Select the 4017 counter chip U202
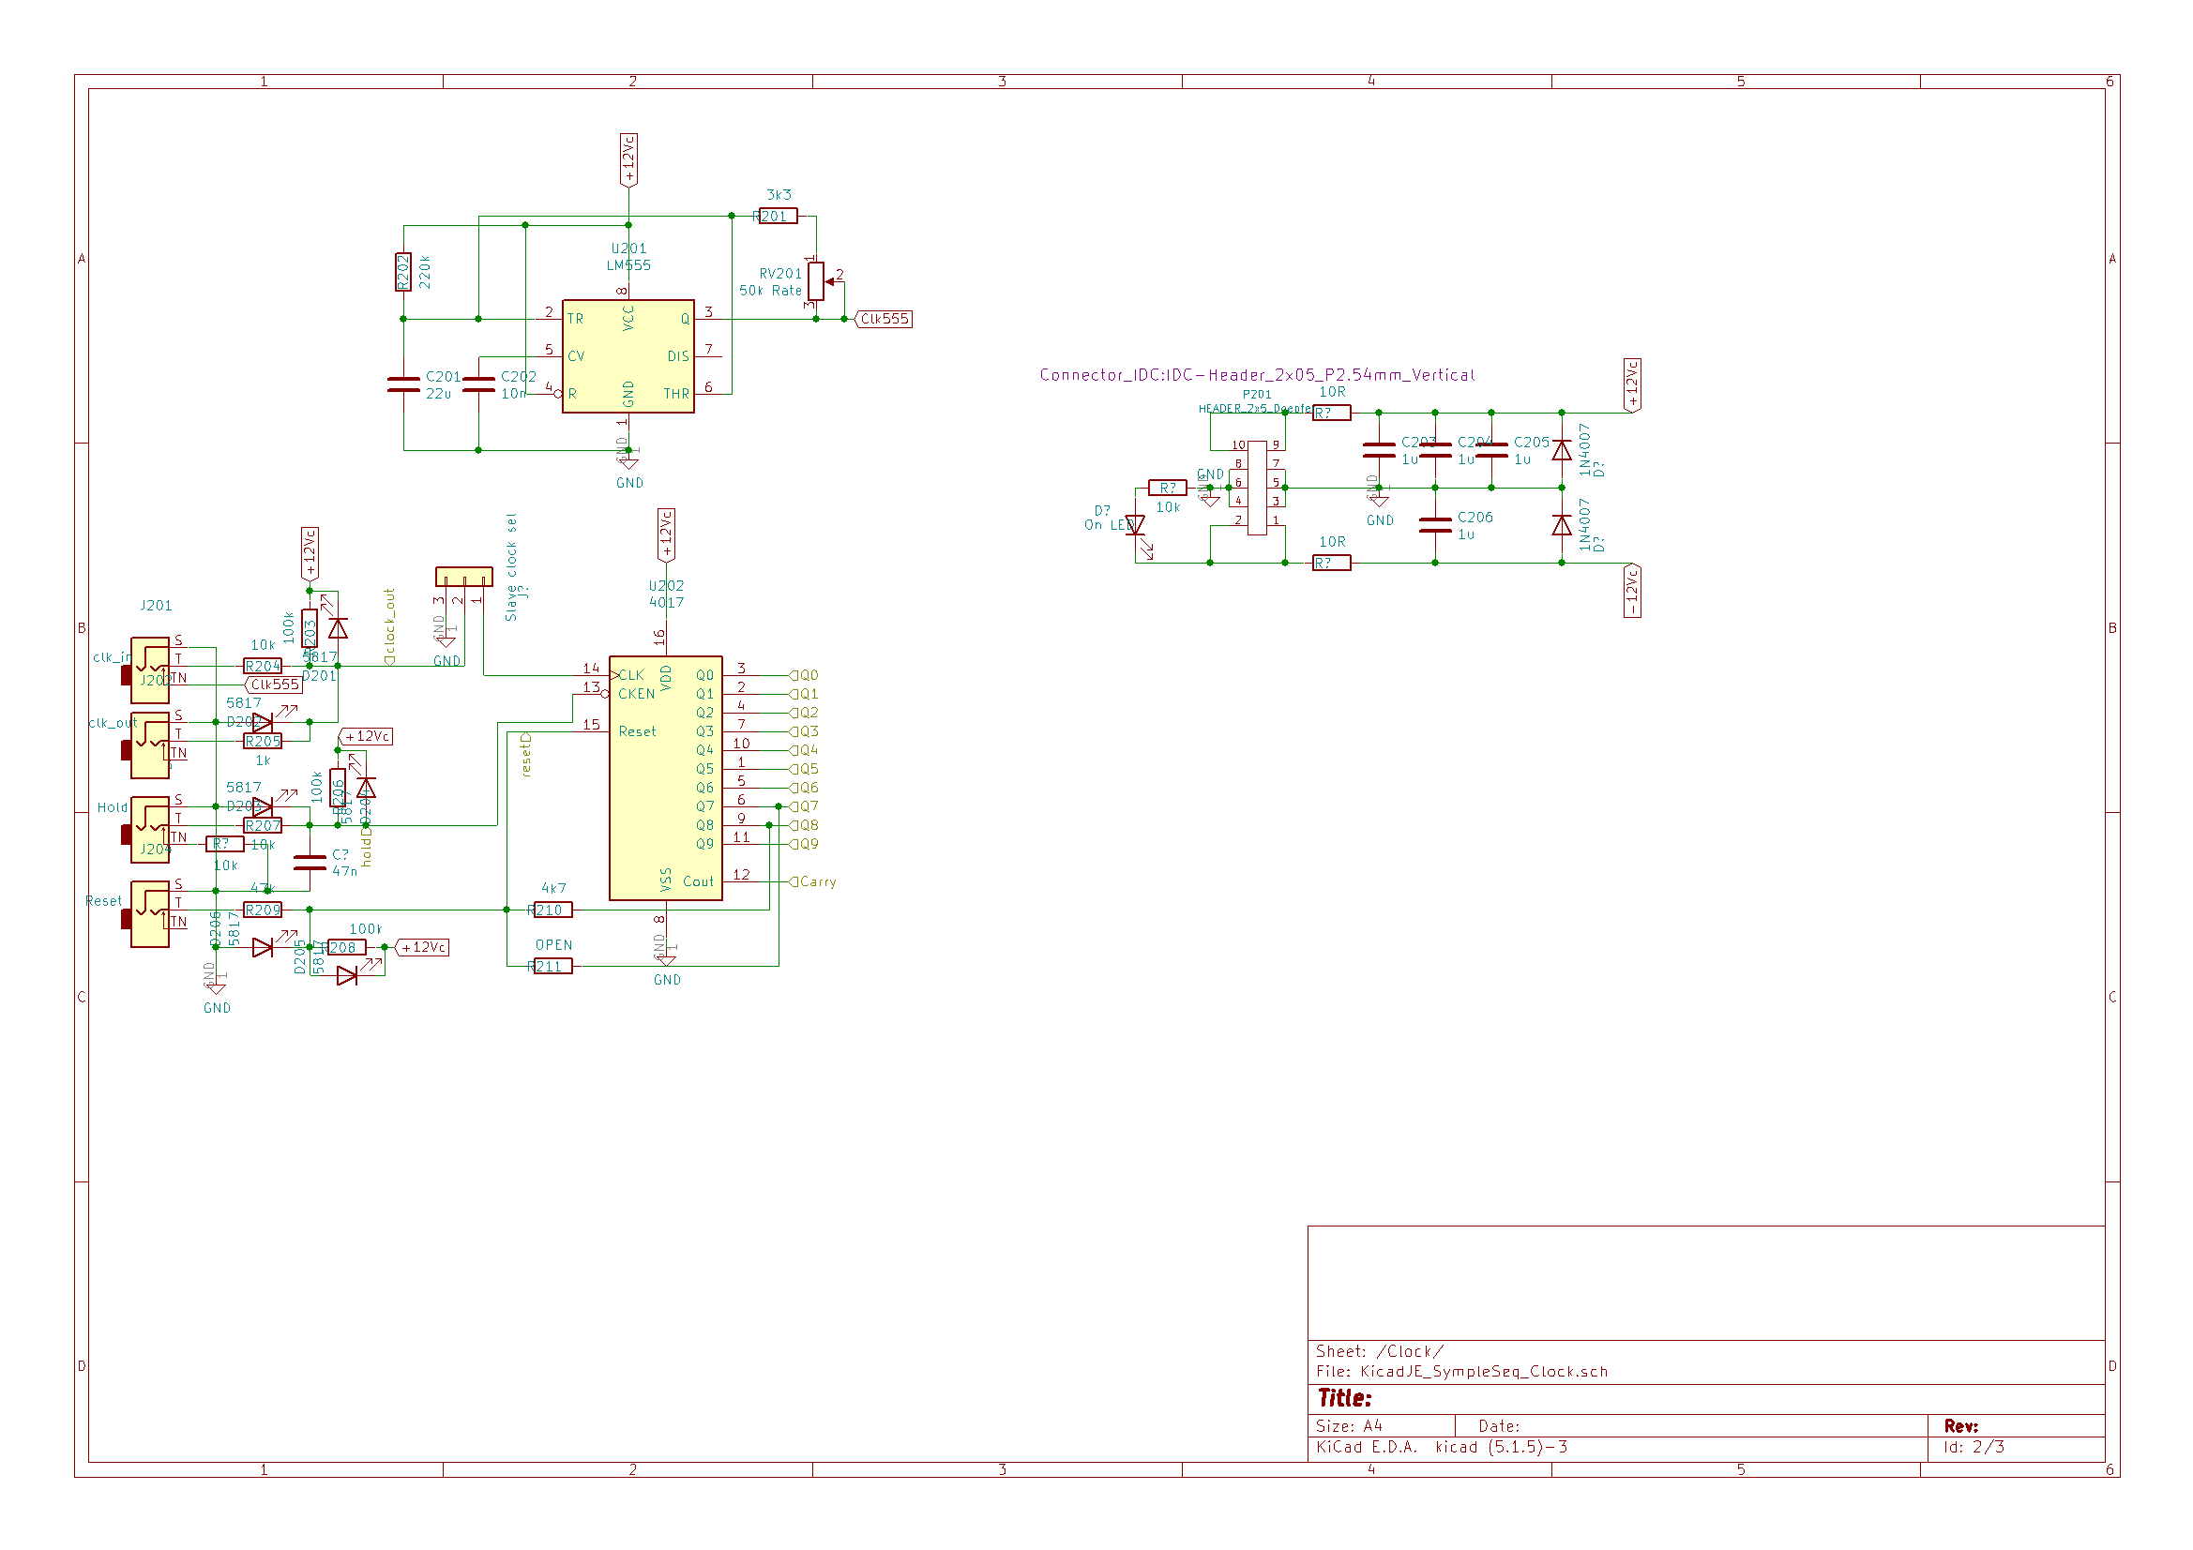Viewport: 2193px width, 1550px height. tap(665, 777)
